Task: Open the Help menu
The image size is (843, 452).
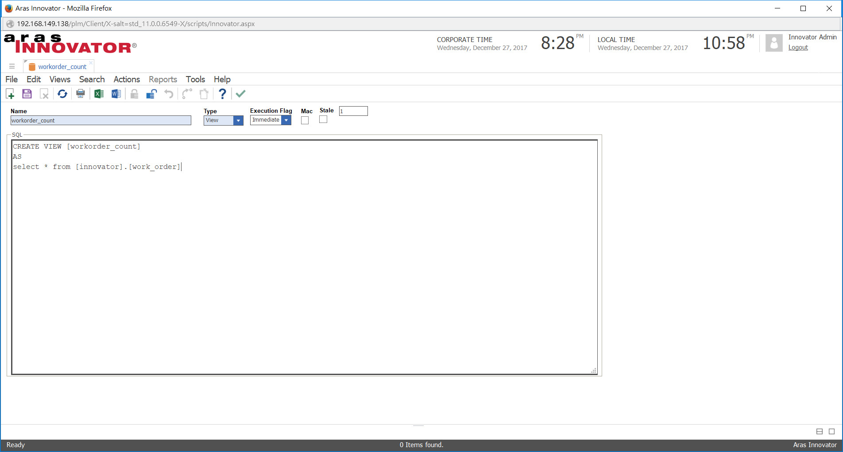Action: [x=222, y=79]
